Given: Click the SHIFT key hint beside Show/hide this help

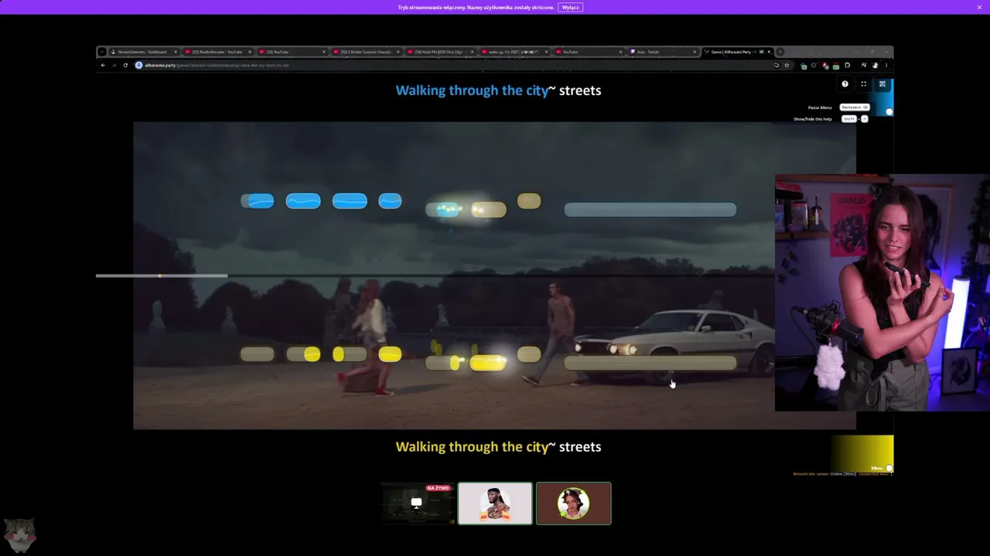Looking at the screenshot, I should (x=849, y=119).
